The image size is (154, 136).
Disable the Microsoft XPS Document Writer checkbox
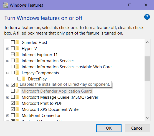(x=13, y=109)
